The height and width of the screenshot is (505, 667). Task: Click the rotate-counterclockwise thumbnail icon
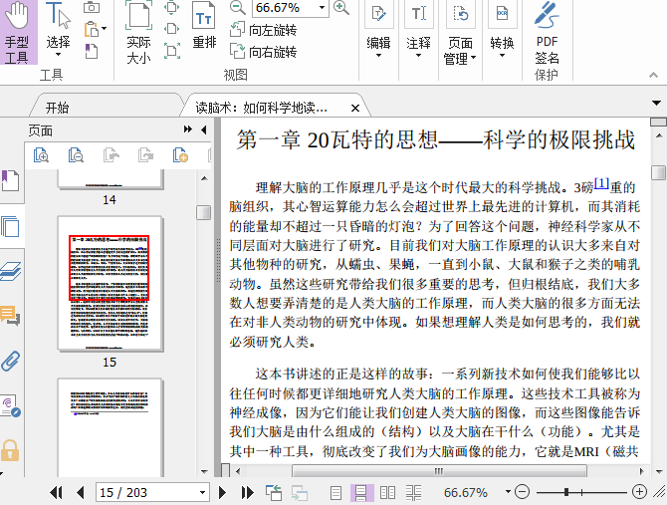[111, 155]
